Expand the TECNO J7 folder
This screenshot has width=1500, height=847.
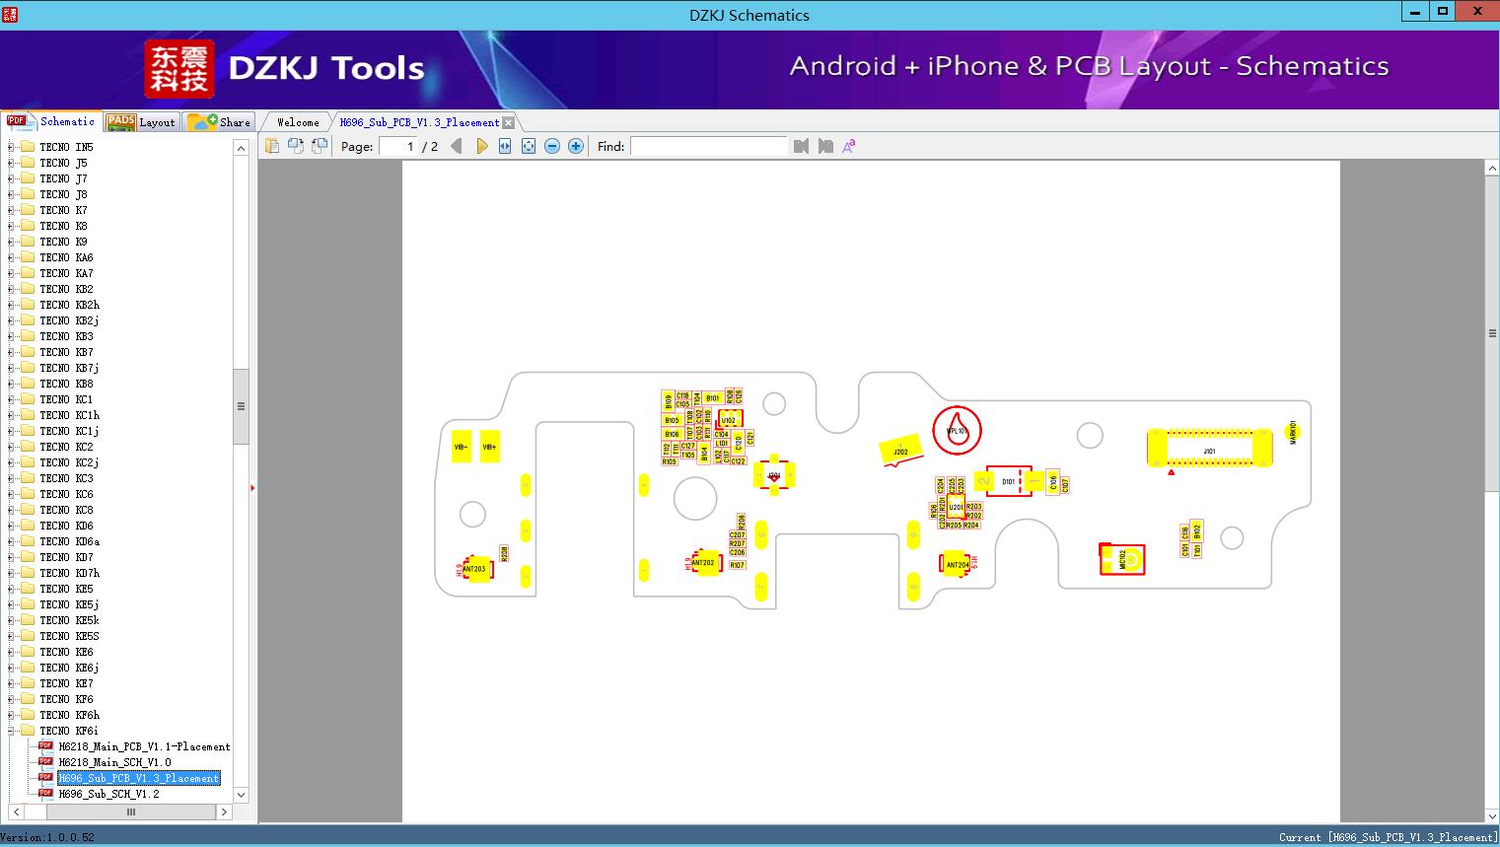[11, 178]
